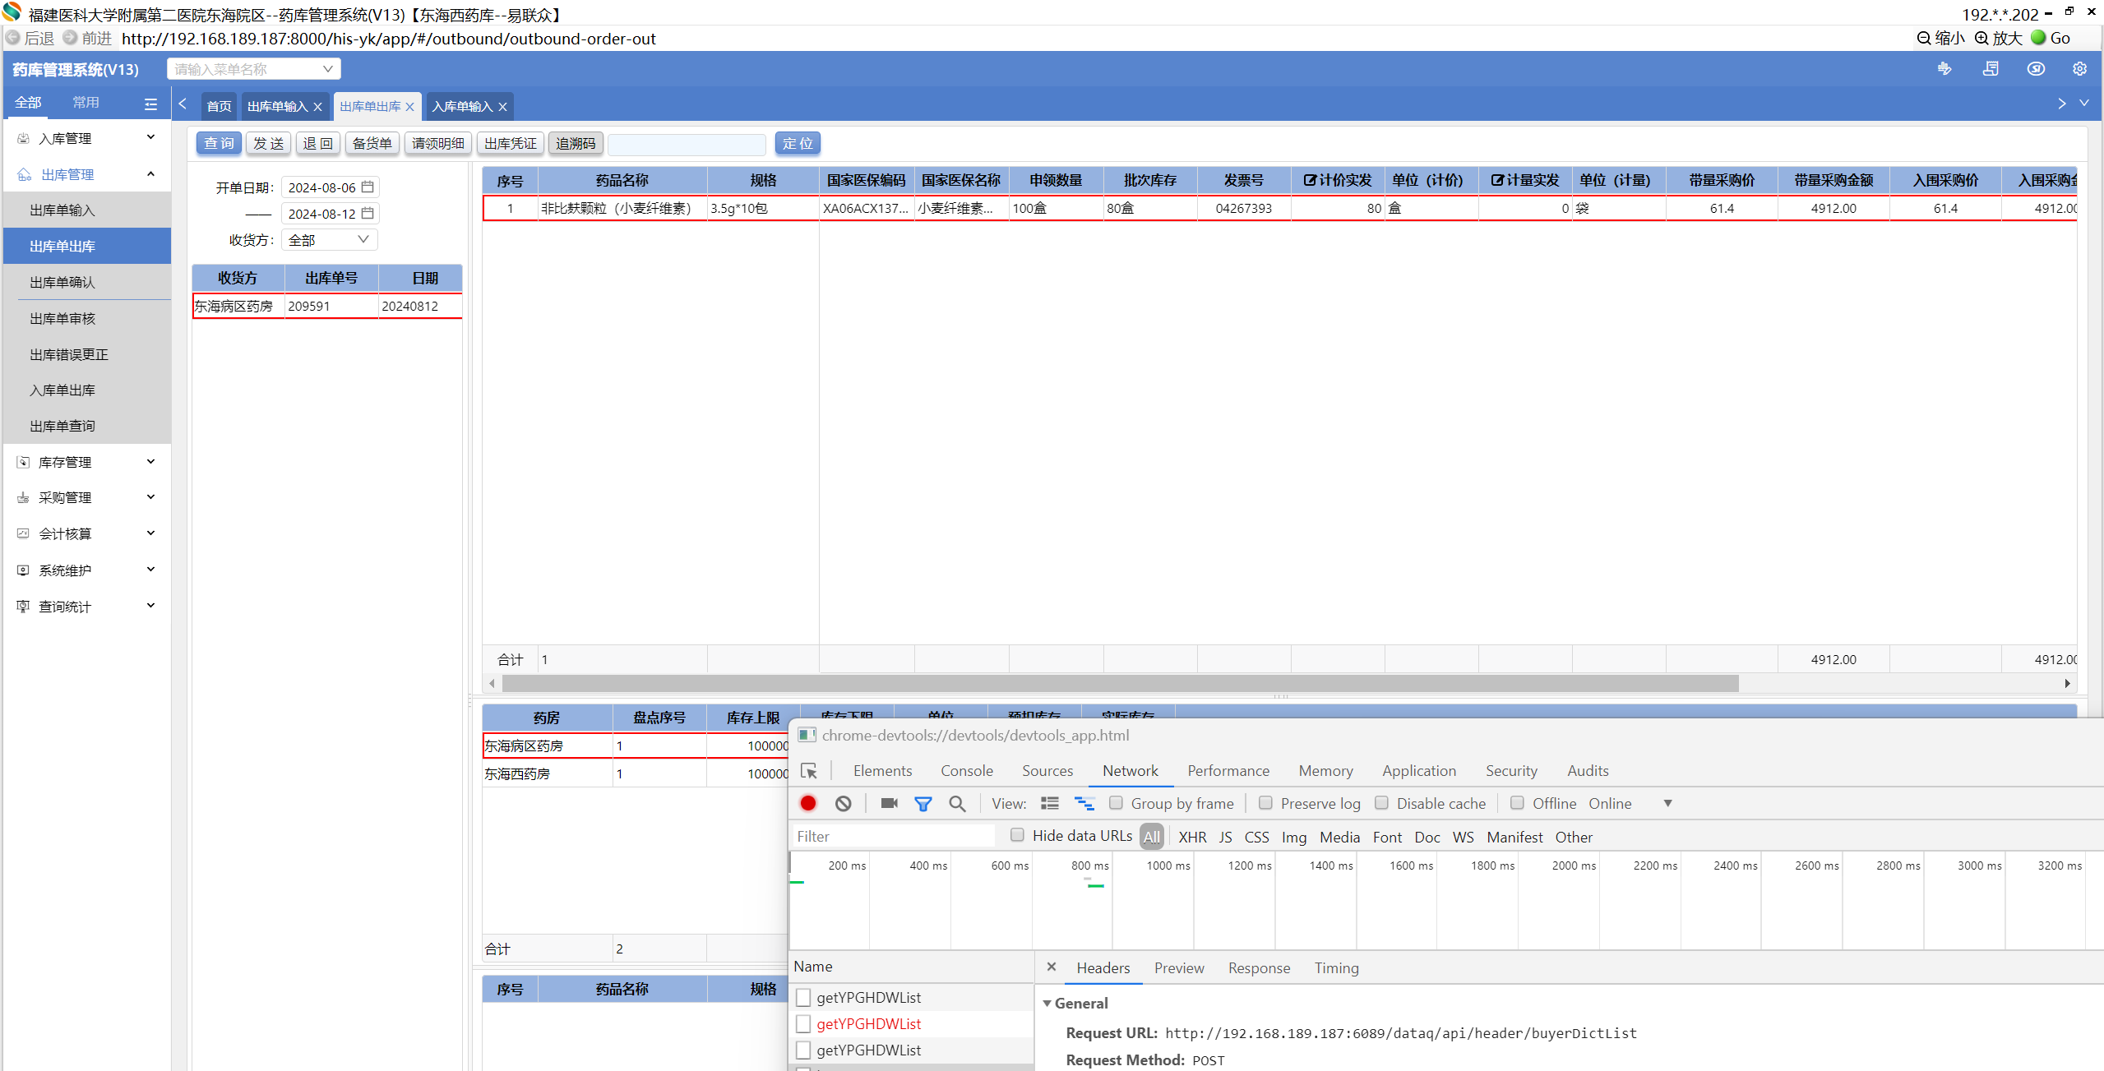Click the capture screenshots camera icon

[889, 803]
